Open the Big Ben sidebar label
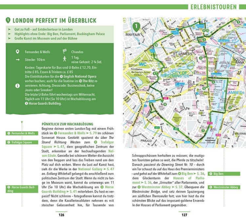 click(x=224, y=174)
